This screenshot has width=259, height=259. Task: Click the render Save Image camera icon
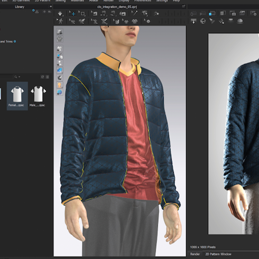[x=233, y=13]
